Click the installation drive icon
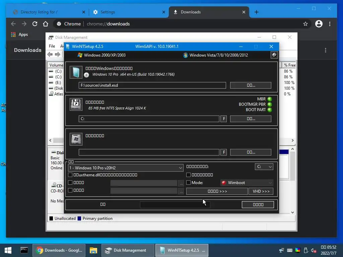Image resolution: width=343 pixels, height=257 pixels. pos(76,139)
